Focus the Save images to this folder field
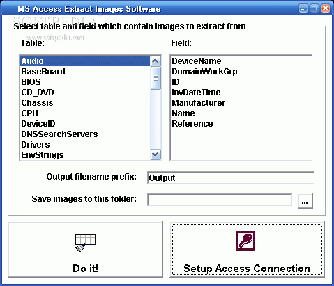Viewport: 334px width, 286px height. coord(220,200)
